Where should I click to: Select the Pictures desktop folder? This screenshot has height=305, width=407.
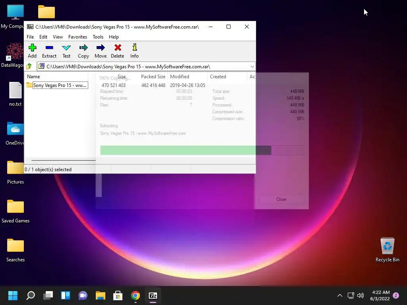[x=16, y=172]
